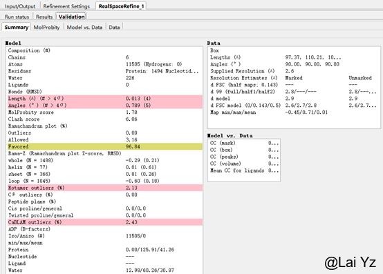Viewport: 383px width, 274px height.
Task: Select the Ramachandran Outliers value 0.00
Action: 131,133
